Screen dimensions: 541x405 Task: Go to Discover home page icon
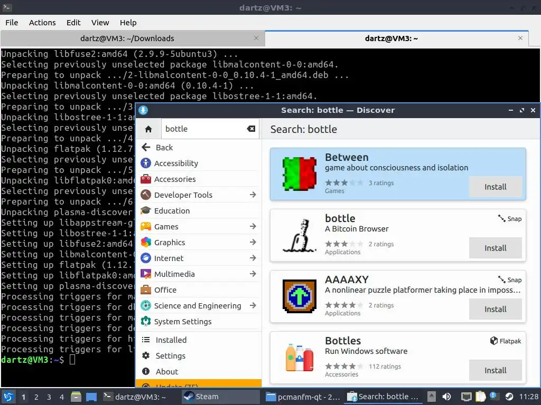[x=148, y=129]
